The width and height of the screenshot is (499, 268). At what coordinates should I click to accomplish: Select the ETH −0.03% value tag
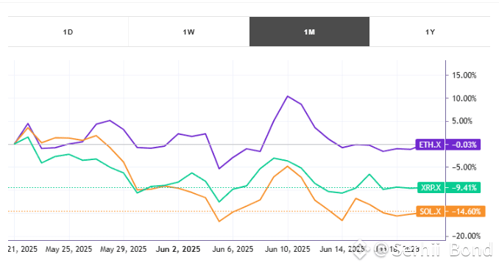464,145
